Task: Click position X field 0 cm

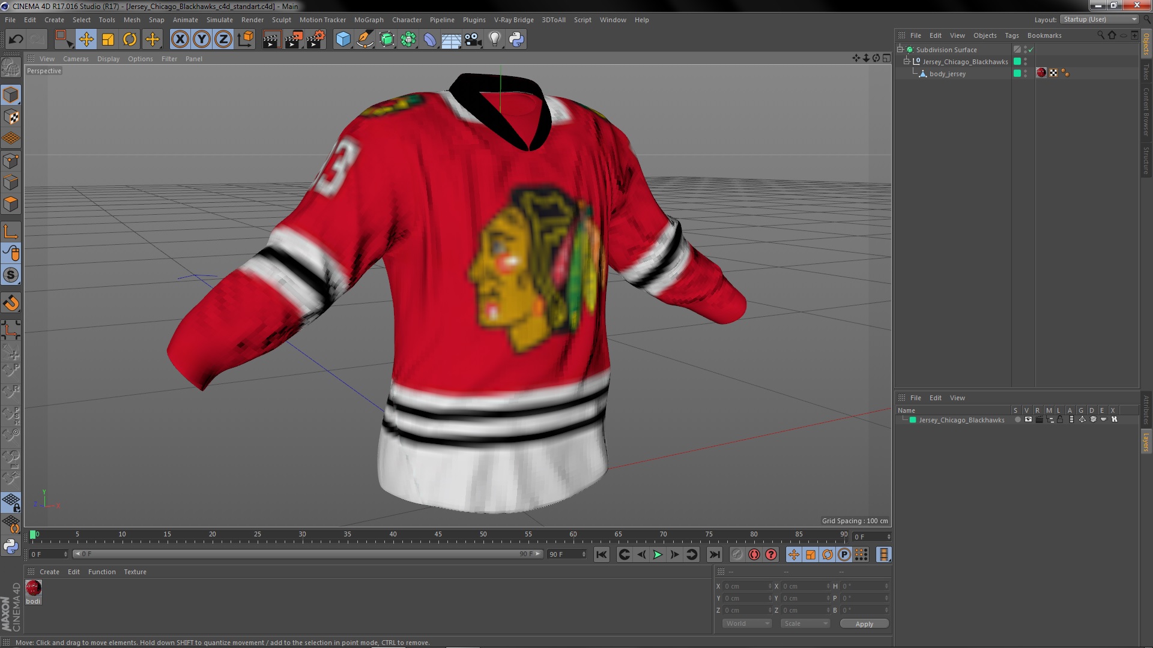Action: click(x=746, y=586)
